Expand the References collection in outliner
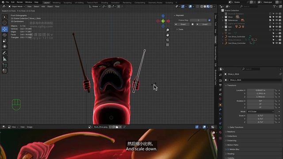Image resolution: width=283 pixels, height=159 pixels. coord(223,20)
